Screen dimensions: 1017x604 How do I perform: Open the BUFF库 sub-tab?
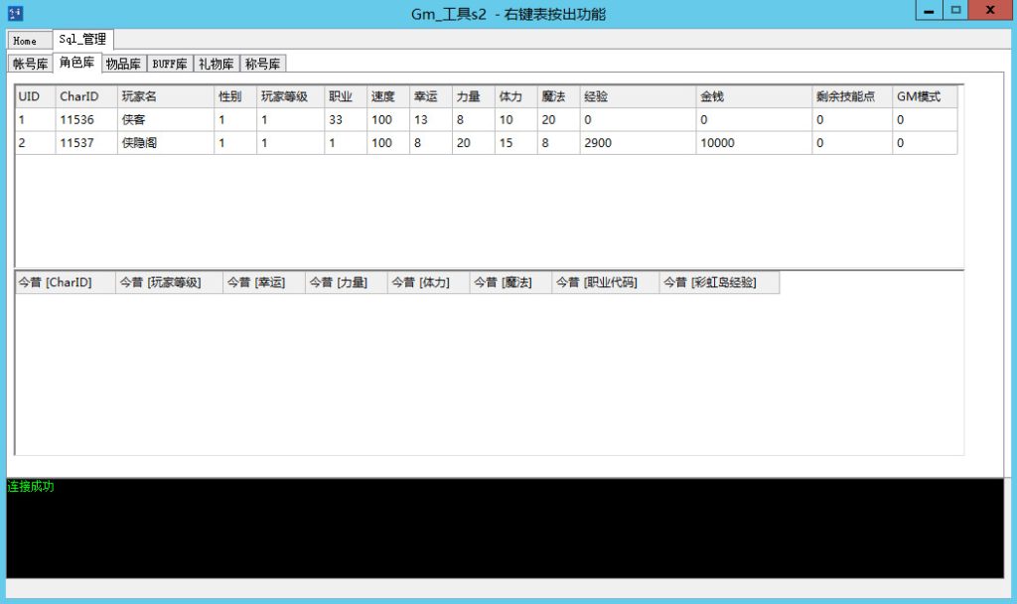[167, 63]
